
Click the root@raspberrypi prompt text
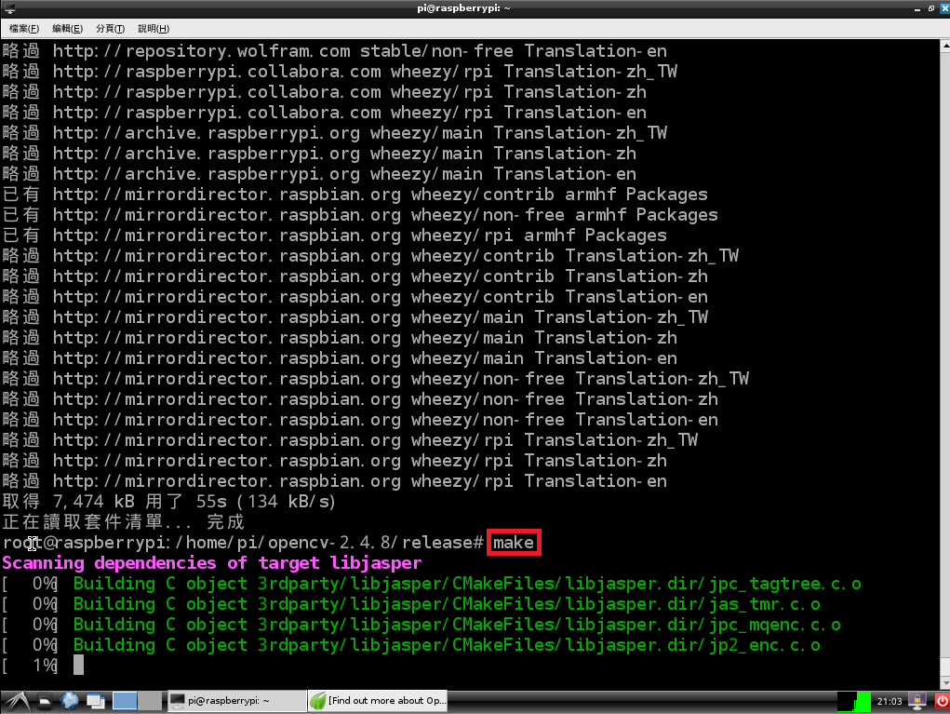click(243, 543)
